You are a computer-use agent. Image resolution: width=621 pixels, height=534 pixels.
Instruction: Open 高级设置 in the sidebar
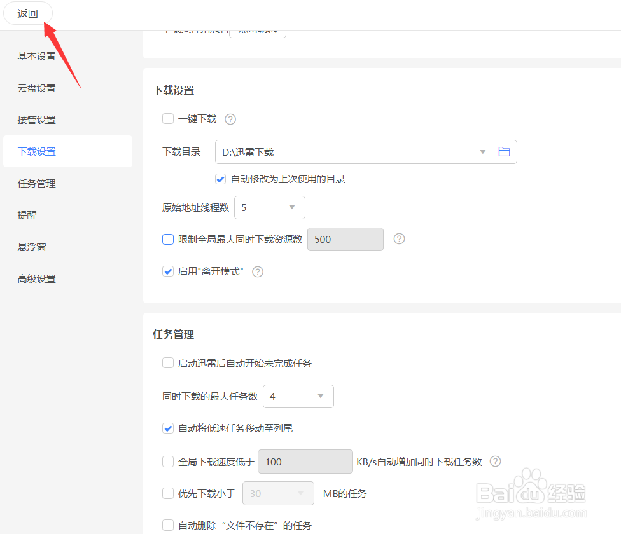point(36,278)
